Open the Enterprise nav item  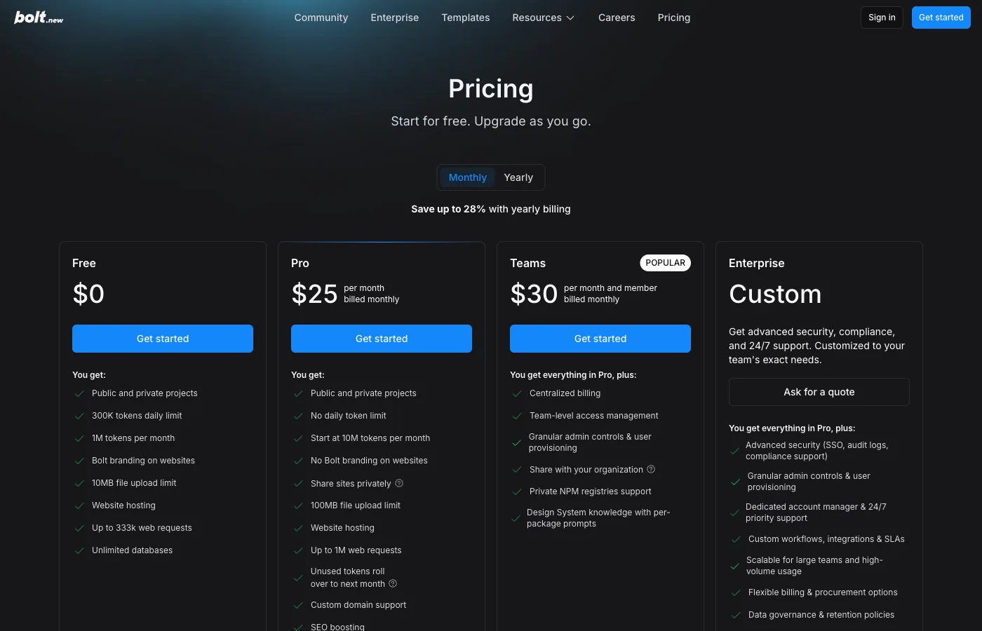[395, 18]
